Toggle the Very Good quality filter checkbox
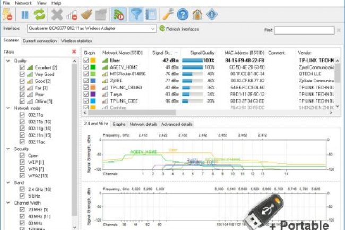This screenshot has width=345, height=230. [x=22, y=74]
